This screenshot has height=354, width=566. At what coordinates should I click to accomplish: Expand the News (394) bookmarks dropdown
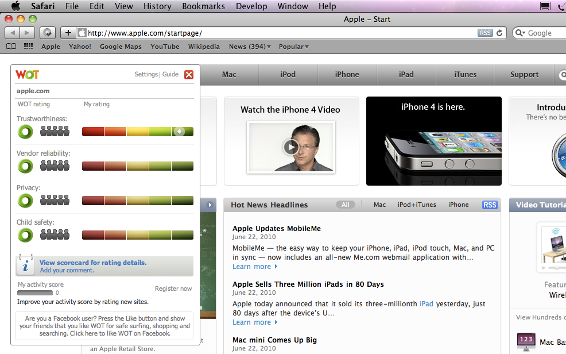pos(250,47)
